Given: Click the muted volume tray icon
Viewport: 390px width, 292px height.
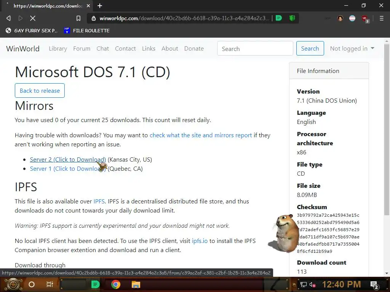Looking at the screenshot, I should click(313, 284).
